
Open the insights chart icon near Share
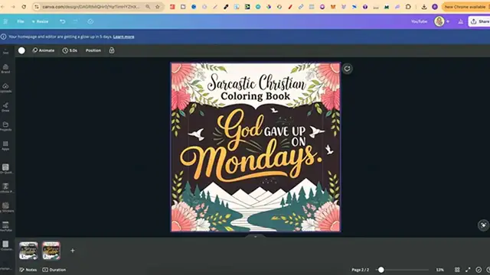461,21
